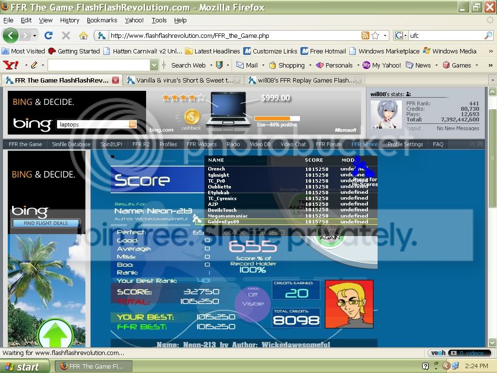Open the History menu
The image size is (497, 373).
point(69,20)
